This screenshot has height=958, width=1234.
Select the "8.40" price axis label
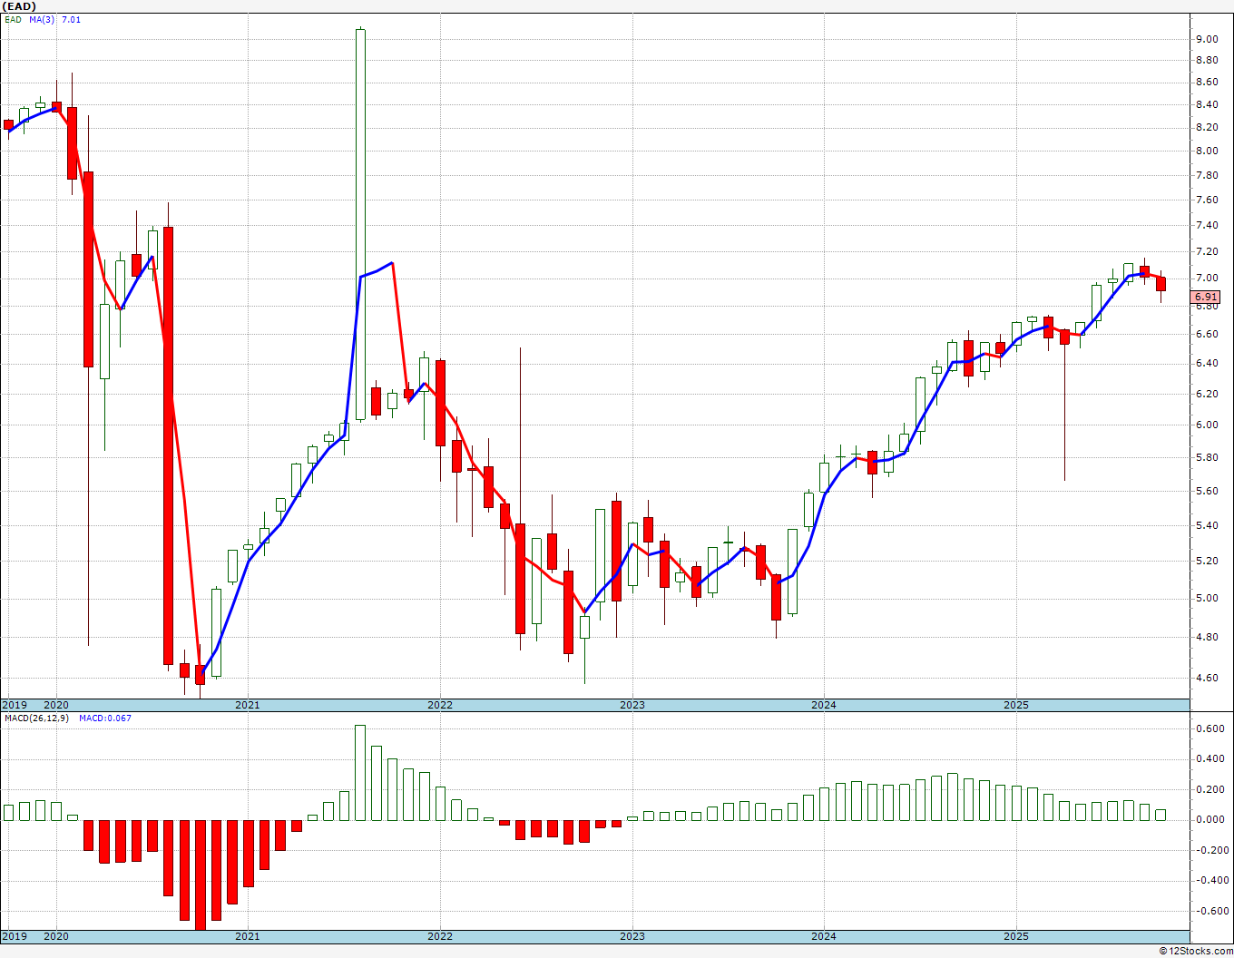(1207, 104)
